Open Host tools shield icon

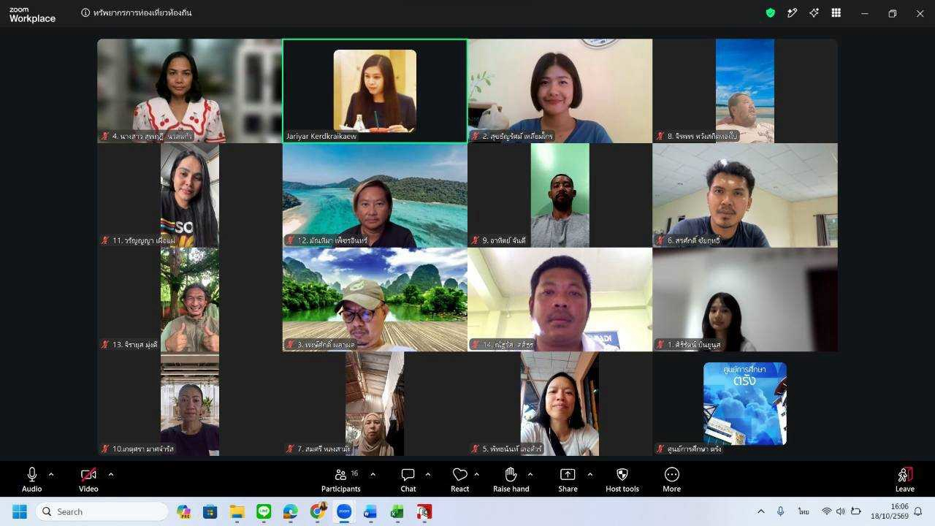click(622, 480)
